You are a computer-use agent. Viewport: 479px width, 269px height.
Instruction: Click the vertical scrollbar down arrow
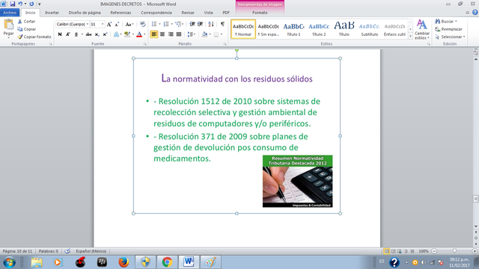(x=476, y=226)
